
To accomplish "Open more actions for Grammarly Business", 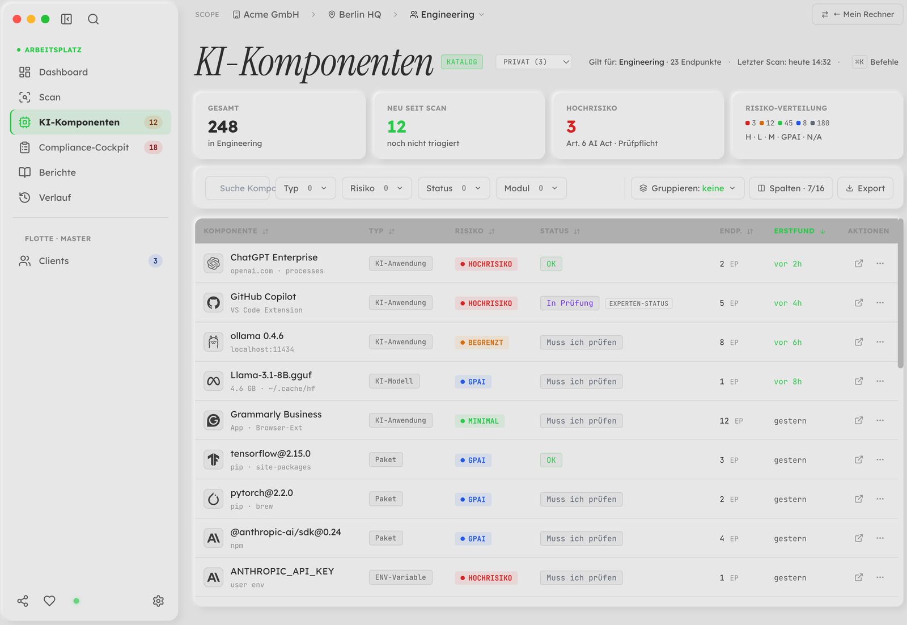I will point(880,420).
